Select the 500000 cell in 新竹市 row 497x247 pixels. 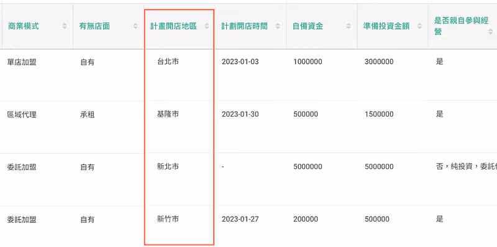(377, 220)
